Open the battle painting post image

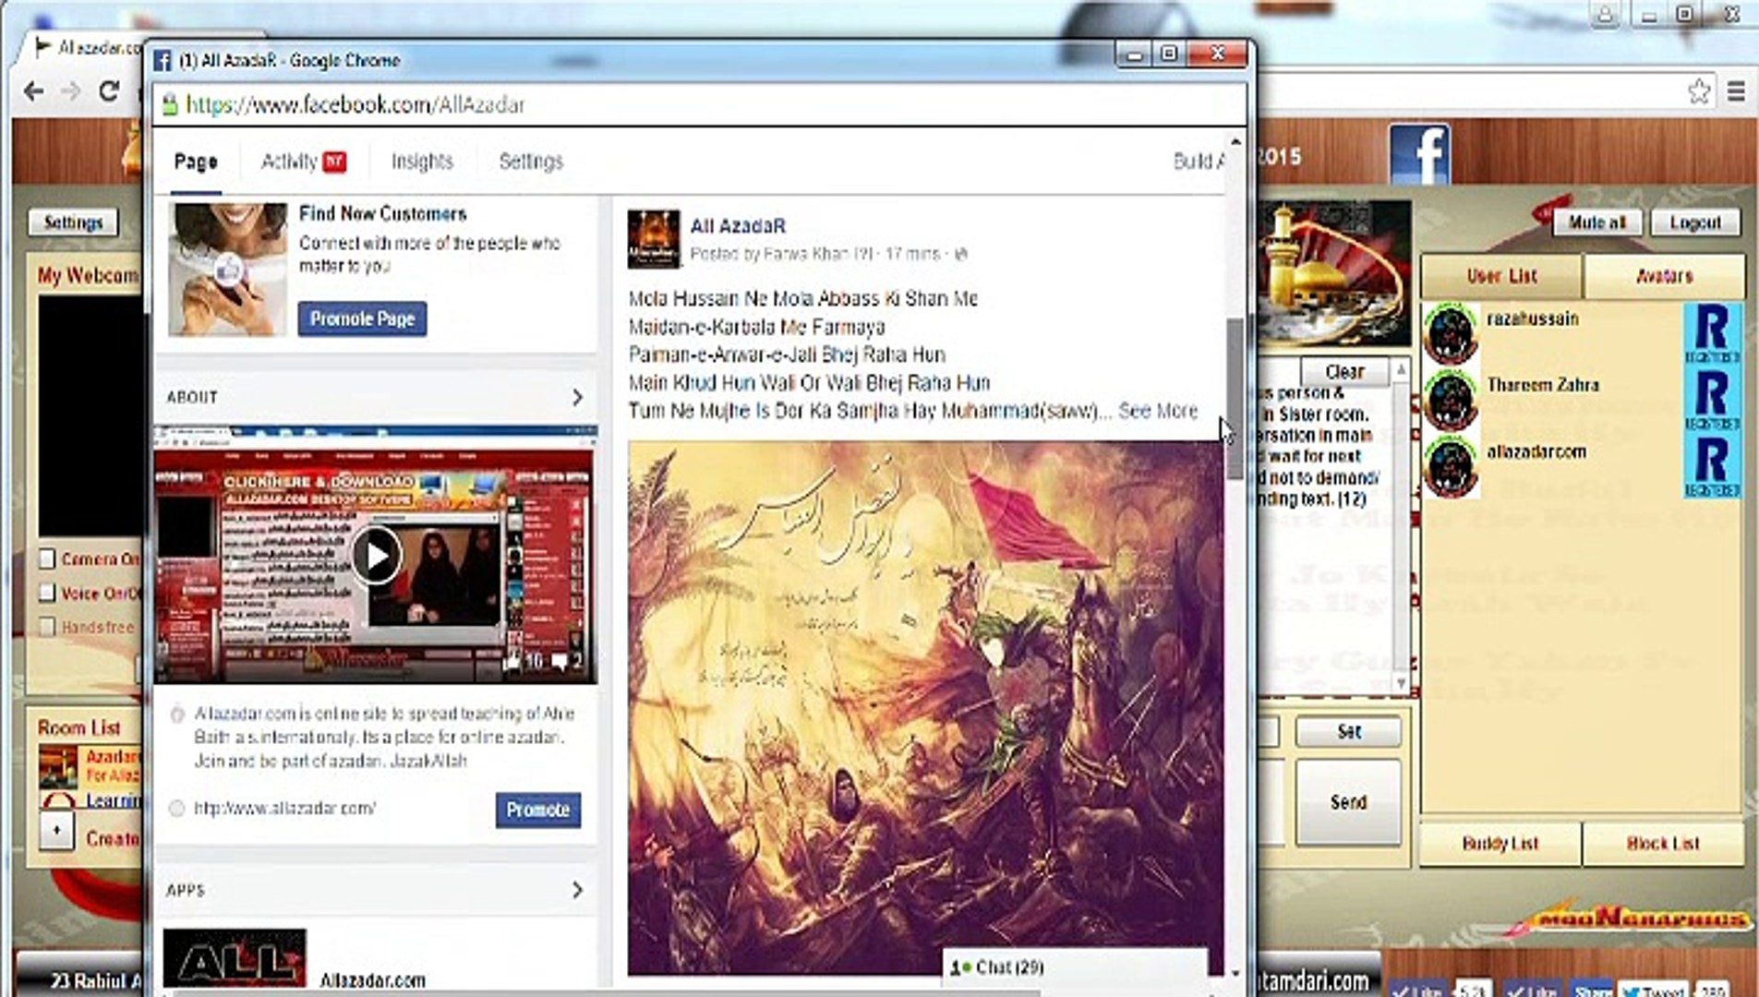coord(925,708)
